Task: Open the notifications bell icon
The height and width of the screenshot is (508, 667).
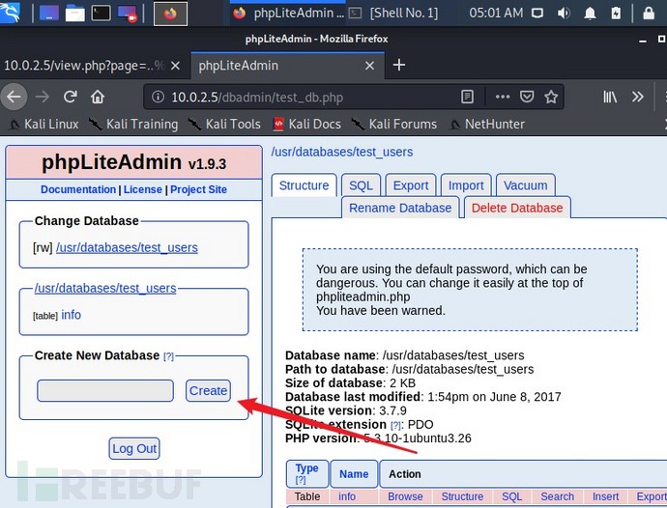Action: (590, 14)
